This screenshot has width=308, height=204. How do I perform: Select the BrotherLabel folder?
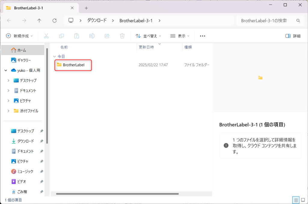[x=73, y=65]
